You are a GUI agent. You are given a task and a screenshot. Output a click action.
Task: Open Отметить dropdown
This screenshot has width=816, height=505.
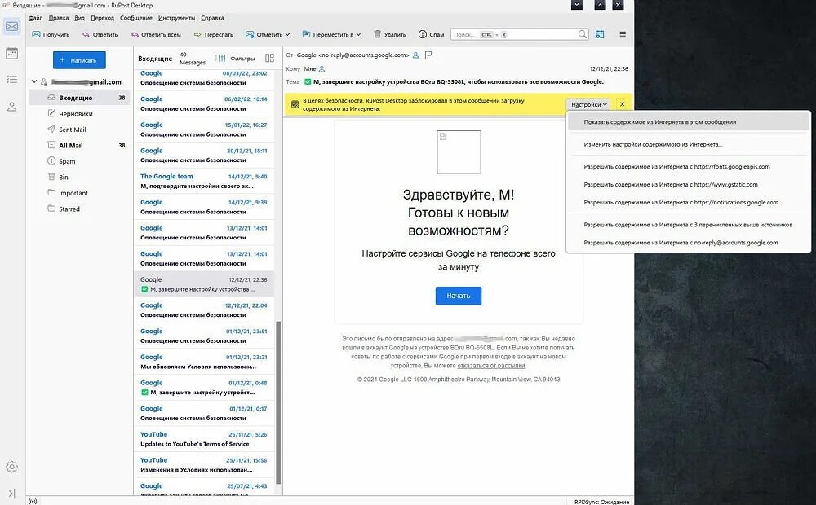pos(268,34)
